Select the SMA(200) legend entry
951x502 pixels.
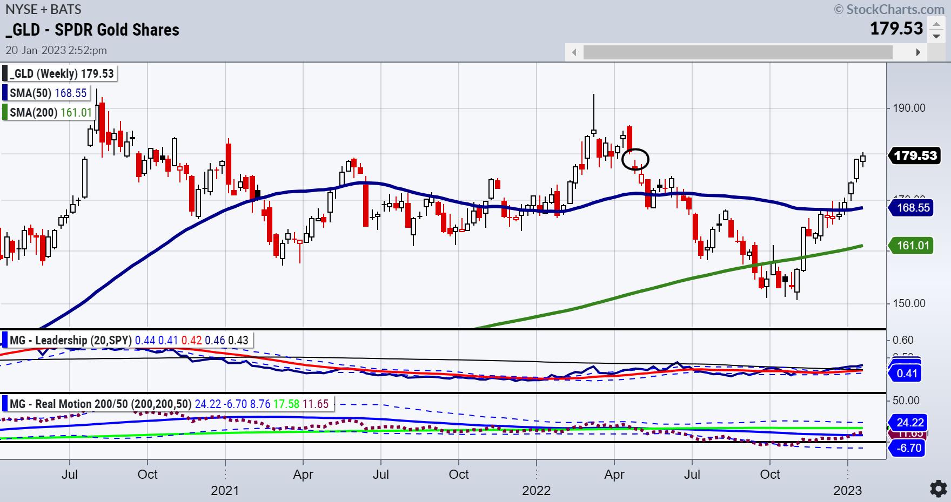51,112
